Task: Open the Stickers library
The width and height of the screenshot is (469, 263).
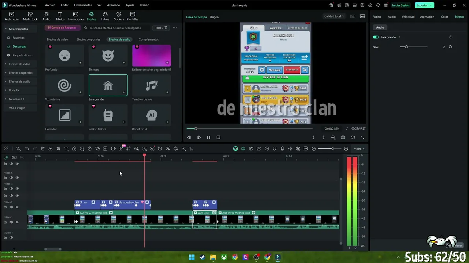Action: coord(119,16)
